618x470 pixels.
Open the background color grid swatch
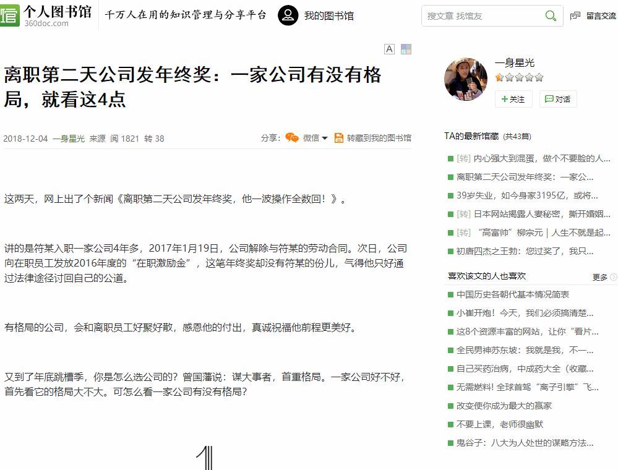point(406,48)
